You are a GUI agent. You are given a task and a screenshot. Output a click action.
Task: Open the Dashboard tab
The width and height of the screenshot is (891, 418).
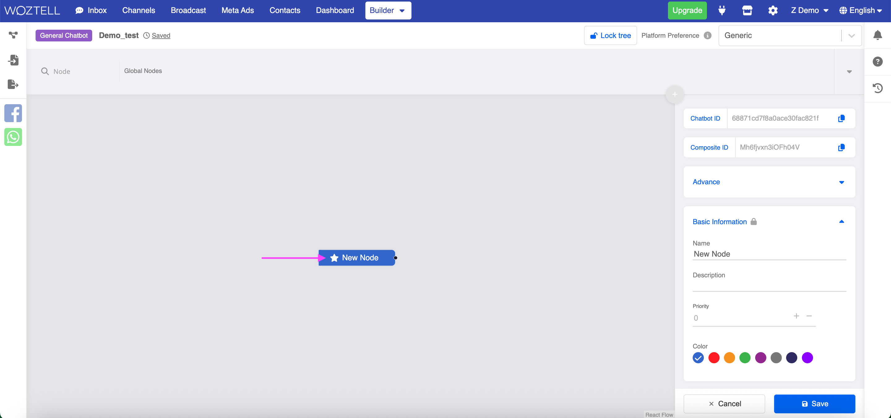pyautogui.click(x=335, y=11)
